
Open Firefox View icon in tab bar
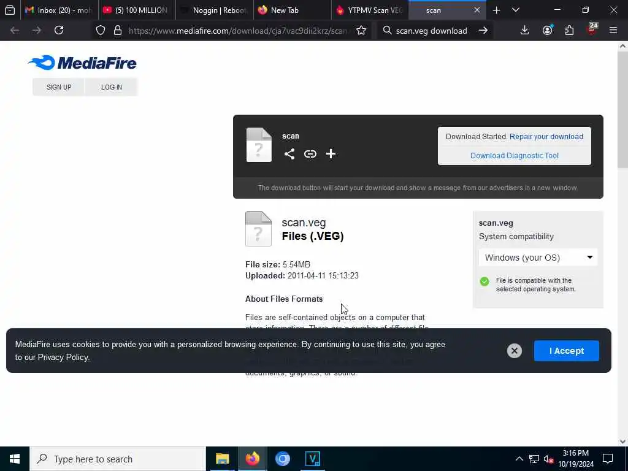(x=10, y=10)
